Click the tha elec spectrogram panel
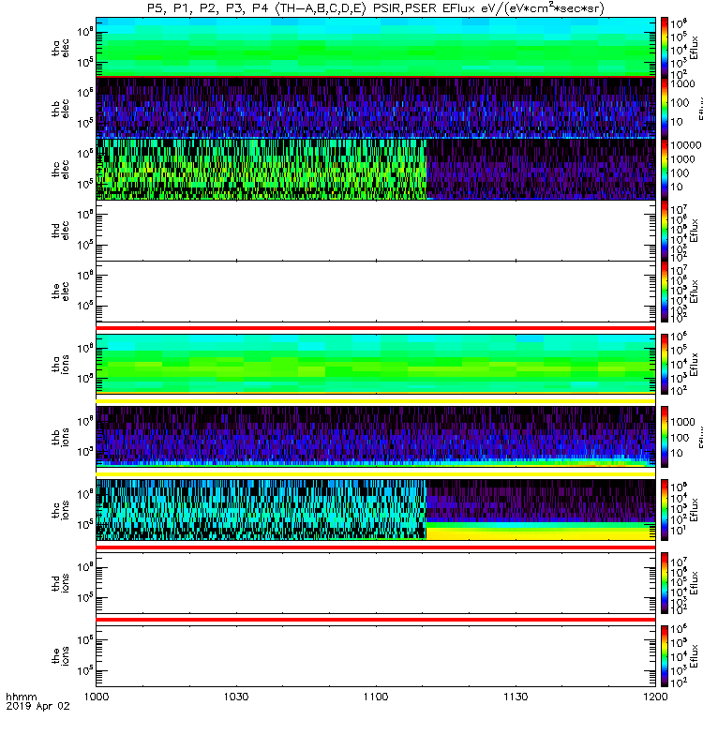 [376, 47]
